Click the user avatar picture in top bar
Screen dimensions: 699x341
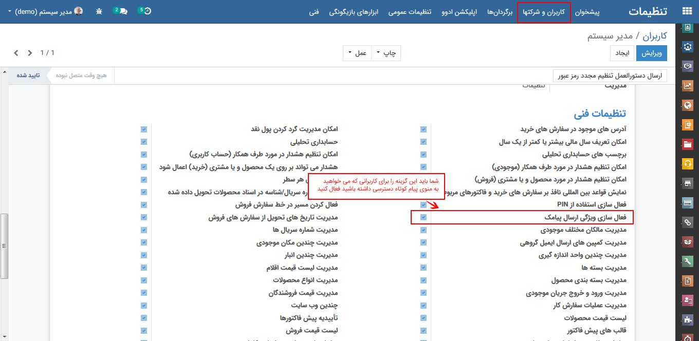[78, 11]
